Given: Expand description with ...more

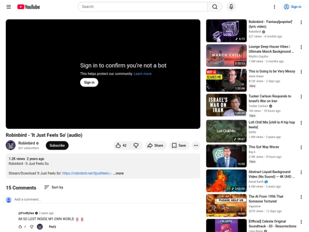Looking at the screenshot, I should [x=118, y=174].
